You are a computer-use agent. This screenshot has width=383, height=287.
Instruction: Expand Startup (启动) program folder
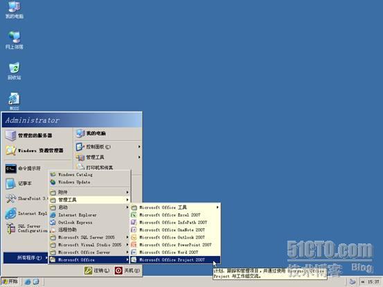point(89,207)
